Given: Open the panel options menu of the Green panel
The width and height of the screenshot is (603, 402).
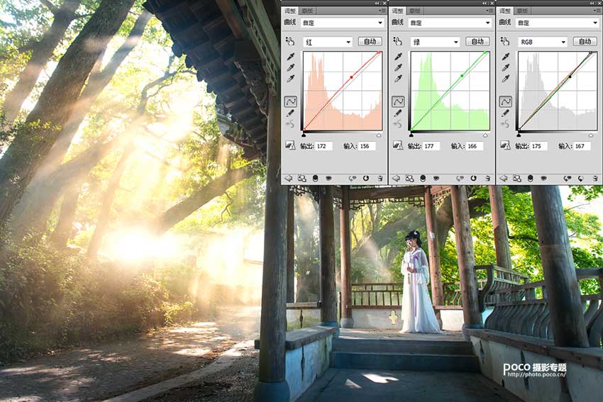Looking at the screenshot, I should 489,11.
